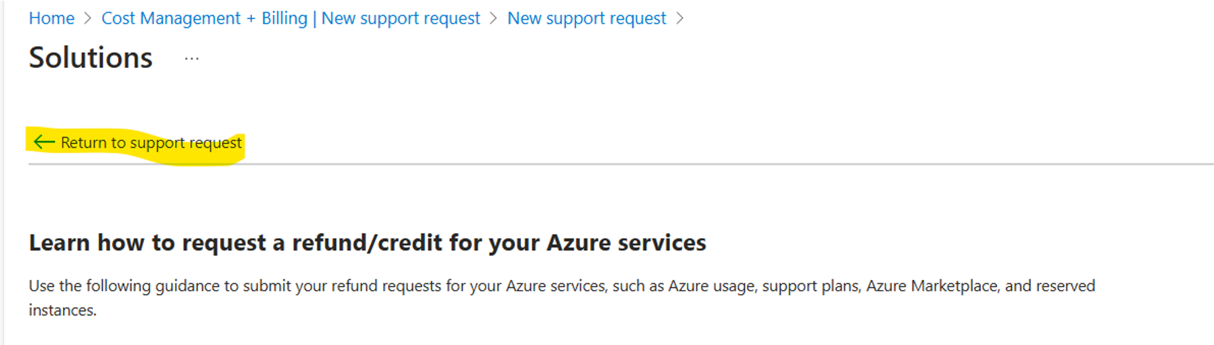The height and width of the screenshot is (345, 1214).
Task: Click chevron after Cost Management + Billing breadcrumb
Action: 494,18
